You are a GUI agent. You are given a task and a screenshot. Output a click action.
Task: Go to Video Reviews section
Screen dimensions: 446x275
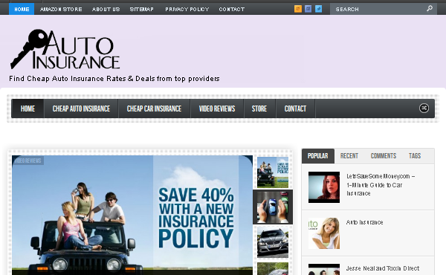217,109
